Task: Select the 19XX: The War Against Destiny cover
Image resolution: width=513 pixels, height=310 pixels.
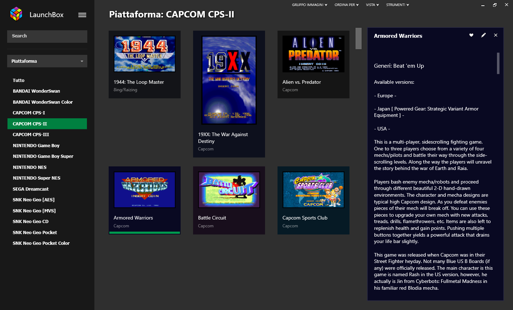Action: point(229,80)
